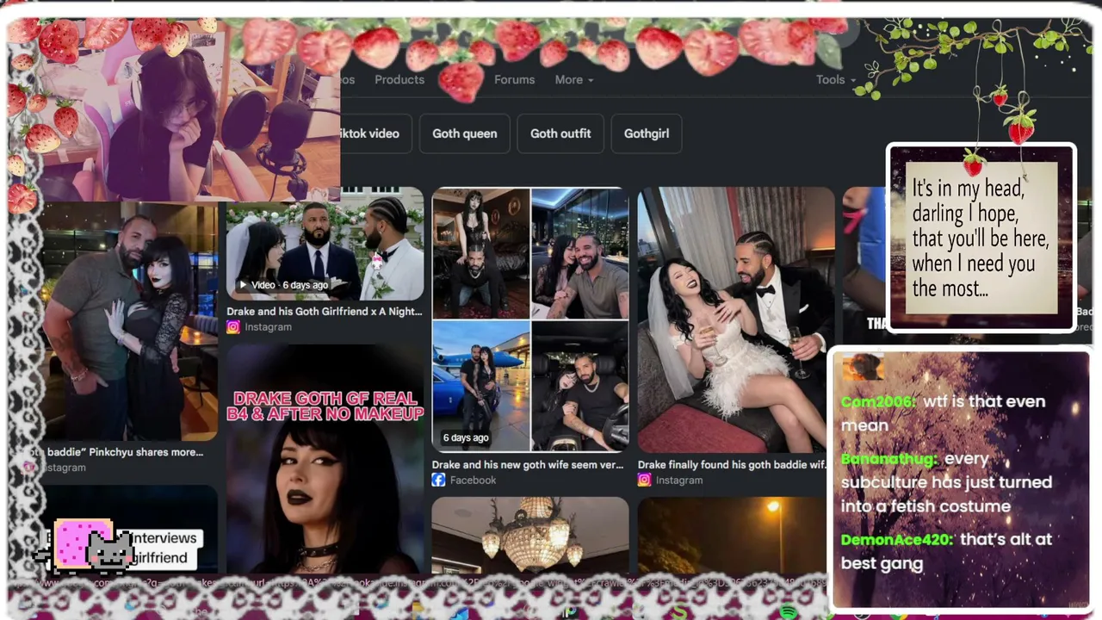Open the four-photo collage image result
The image size is (1102, 620).
pyautogui.click(x=530, y=319)
